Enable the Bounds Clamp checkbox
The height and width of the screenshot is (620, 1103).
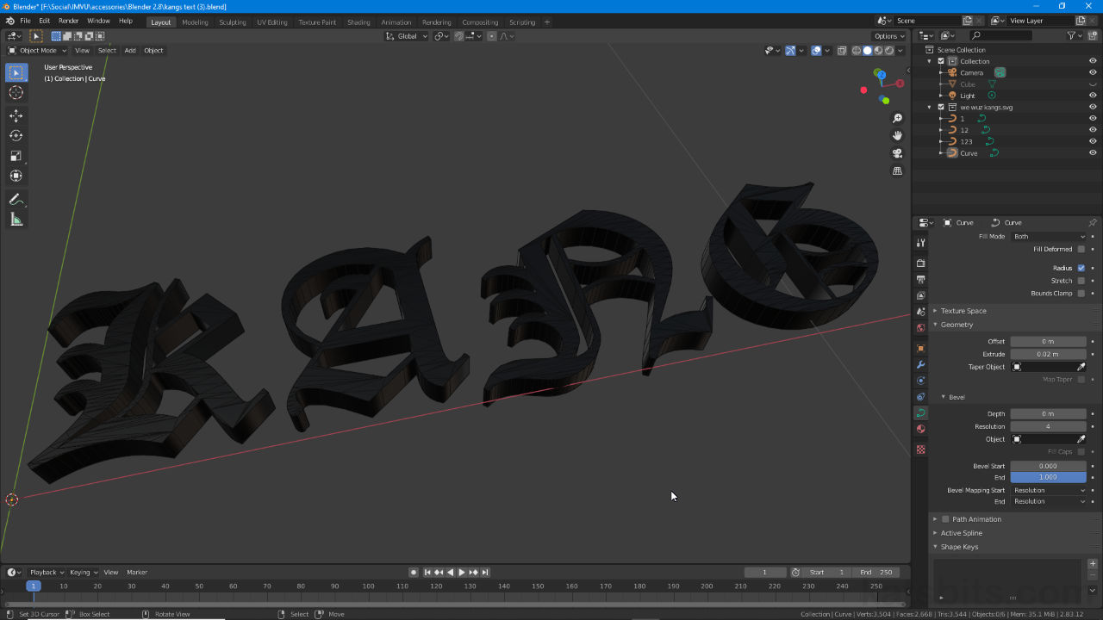click(1081, 294)
